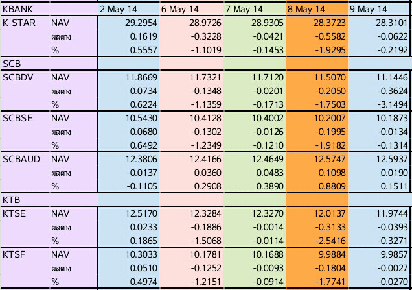The image size is (412, 290).
Task: Click the 7 May 14 column header
Action: (244, 9)
